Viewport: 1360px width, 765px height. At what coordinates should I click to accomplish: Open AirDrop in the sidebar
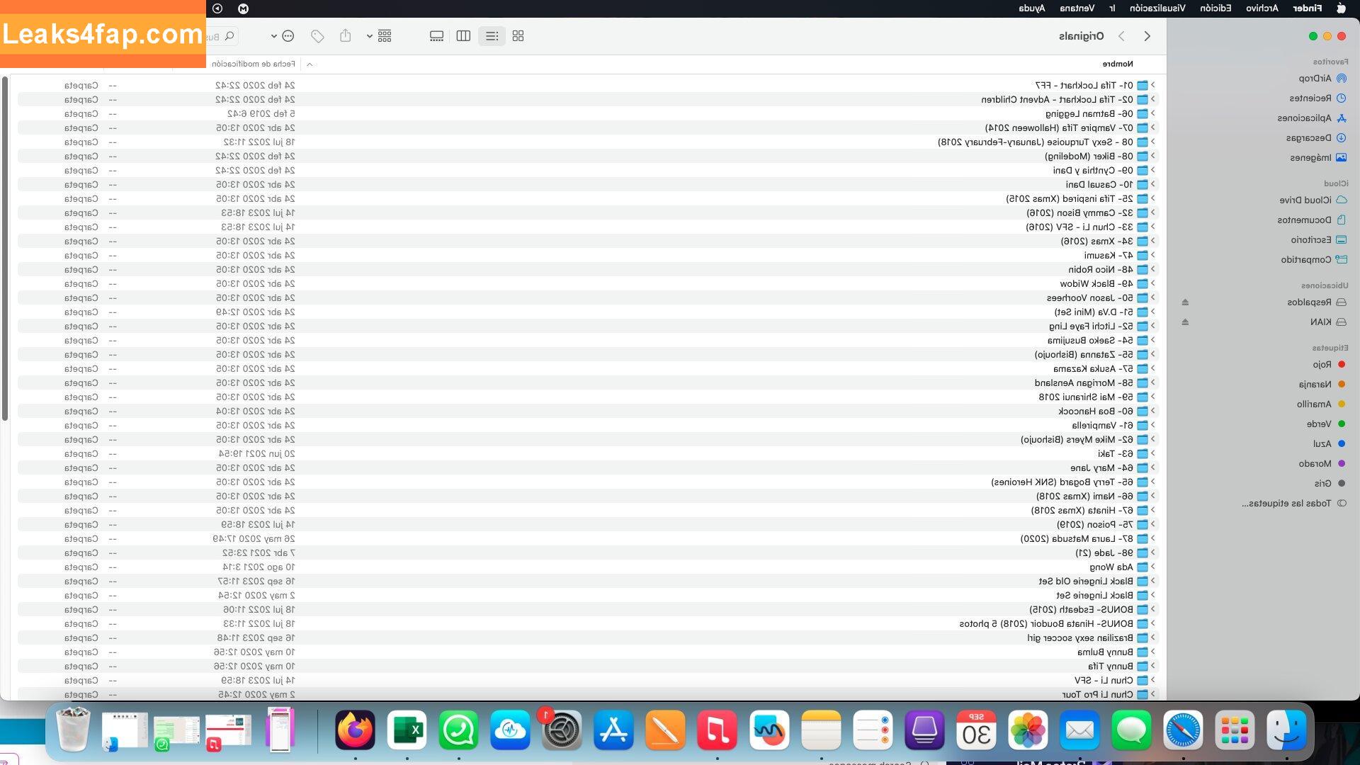tap(1315, 79)
